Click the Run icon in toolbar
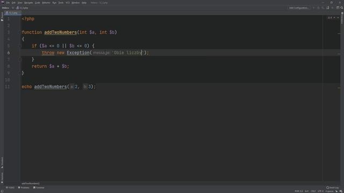The width and height of the screenshot is (344, 193). pyautogui.click(x=313, y=8)
